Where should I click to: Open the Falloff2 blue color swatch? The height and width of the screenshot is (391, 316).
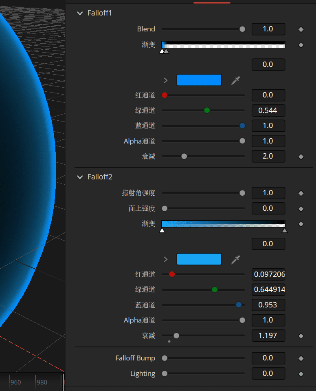(199, 259)
